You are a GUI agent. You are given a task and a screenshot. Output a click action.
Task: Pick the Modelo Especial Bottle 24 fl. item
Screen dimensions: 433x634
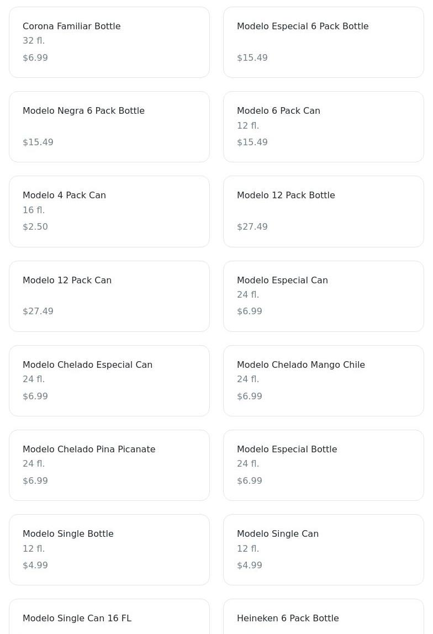coord(324,465)
